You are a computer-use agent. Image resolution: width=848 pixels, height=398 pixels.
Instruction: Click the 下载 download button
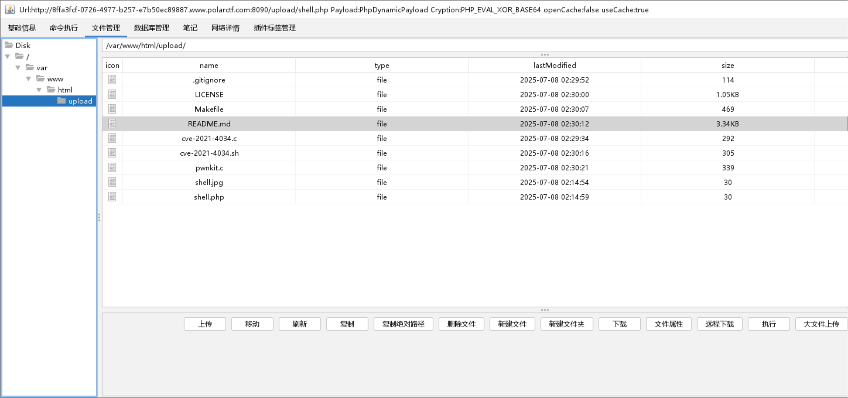(x=620, y=324)
